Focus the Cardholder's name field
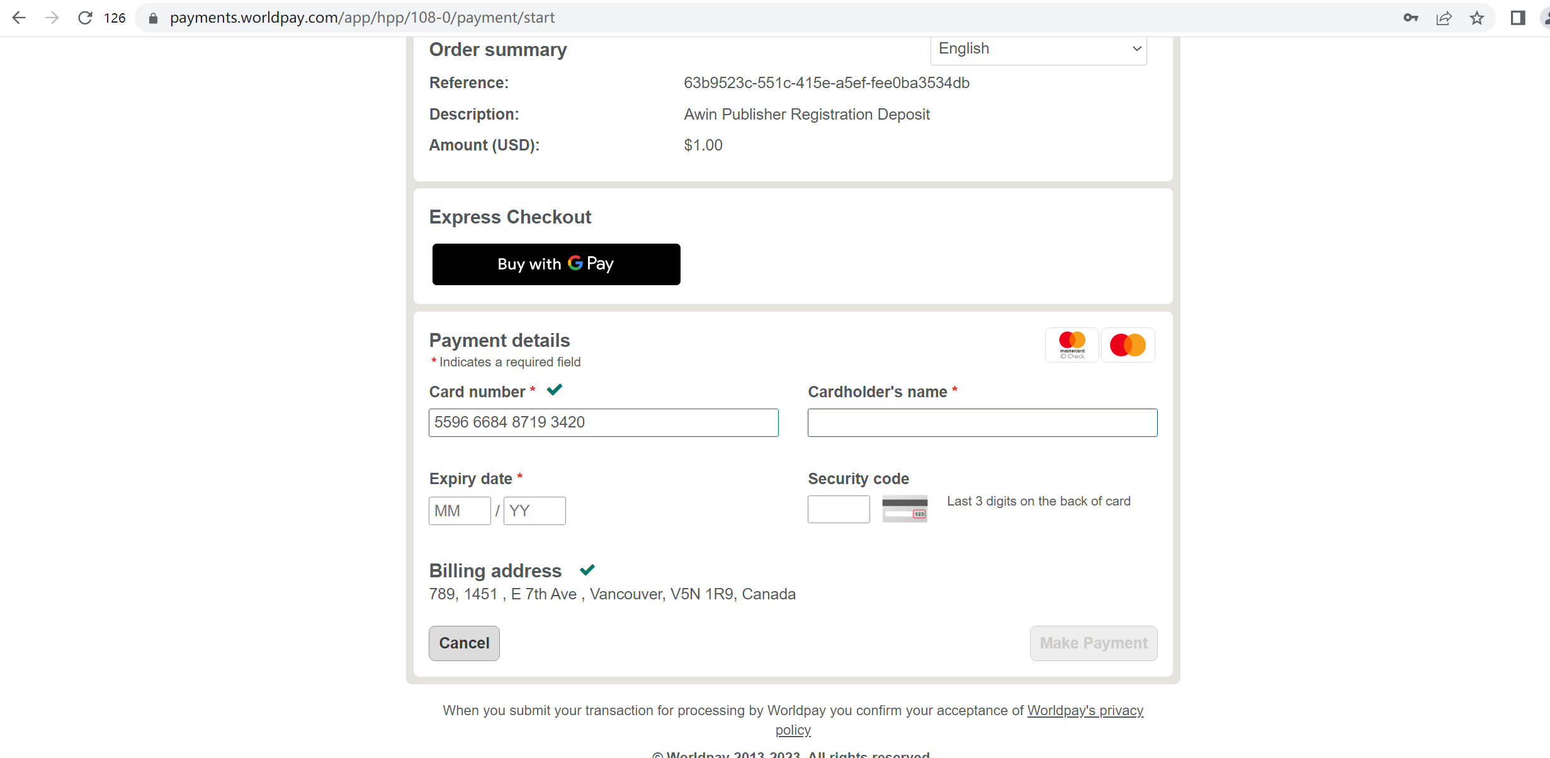1550x758 pixels. pos(982,422)
